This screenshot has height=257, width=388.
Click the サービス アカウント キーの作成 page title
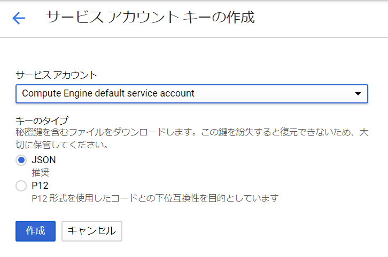tap(151, 17)
